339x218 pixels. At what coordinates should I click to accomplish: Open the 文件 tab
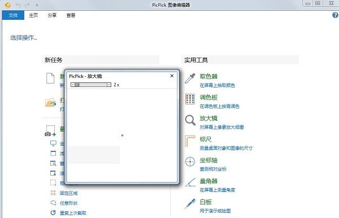click(13, 15)
